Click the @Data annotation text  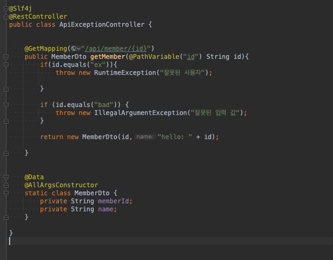point(34,177)
